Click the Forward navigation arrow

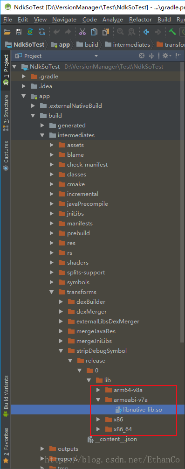tap(158, 32)
